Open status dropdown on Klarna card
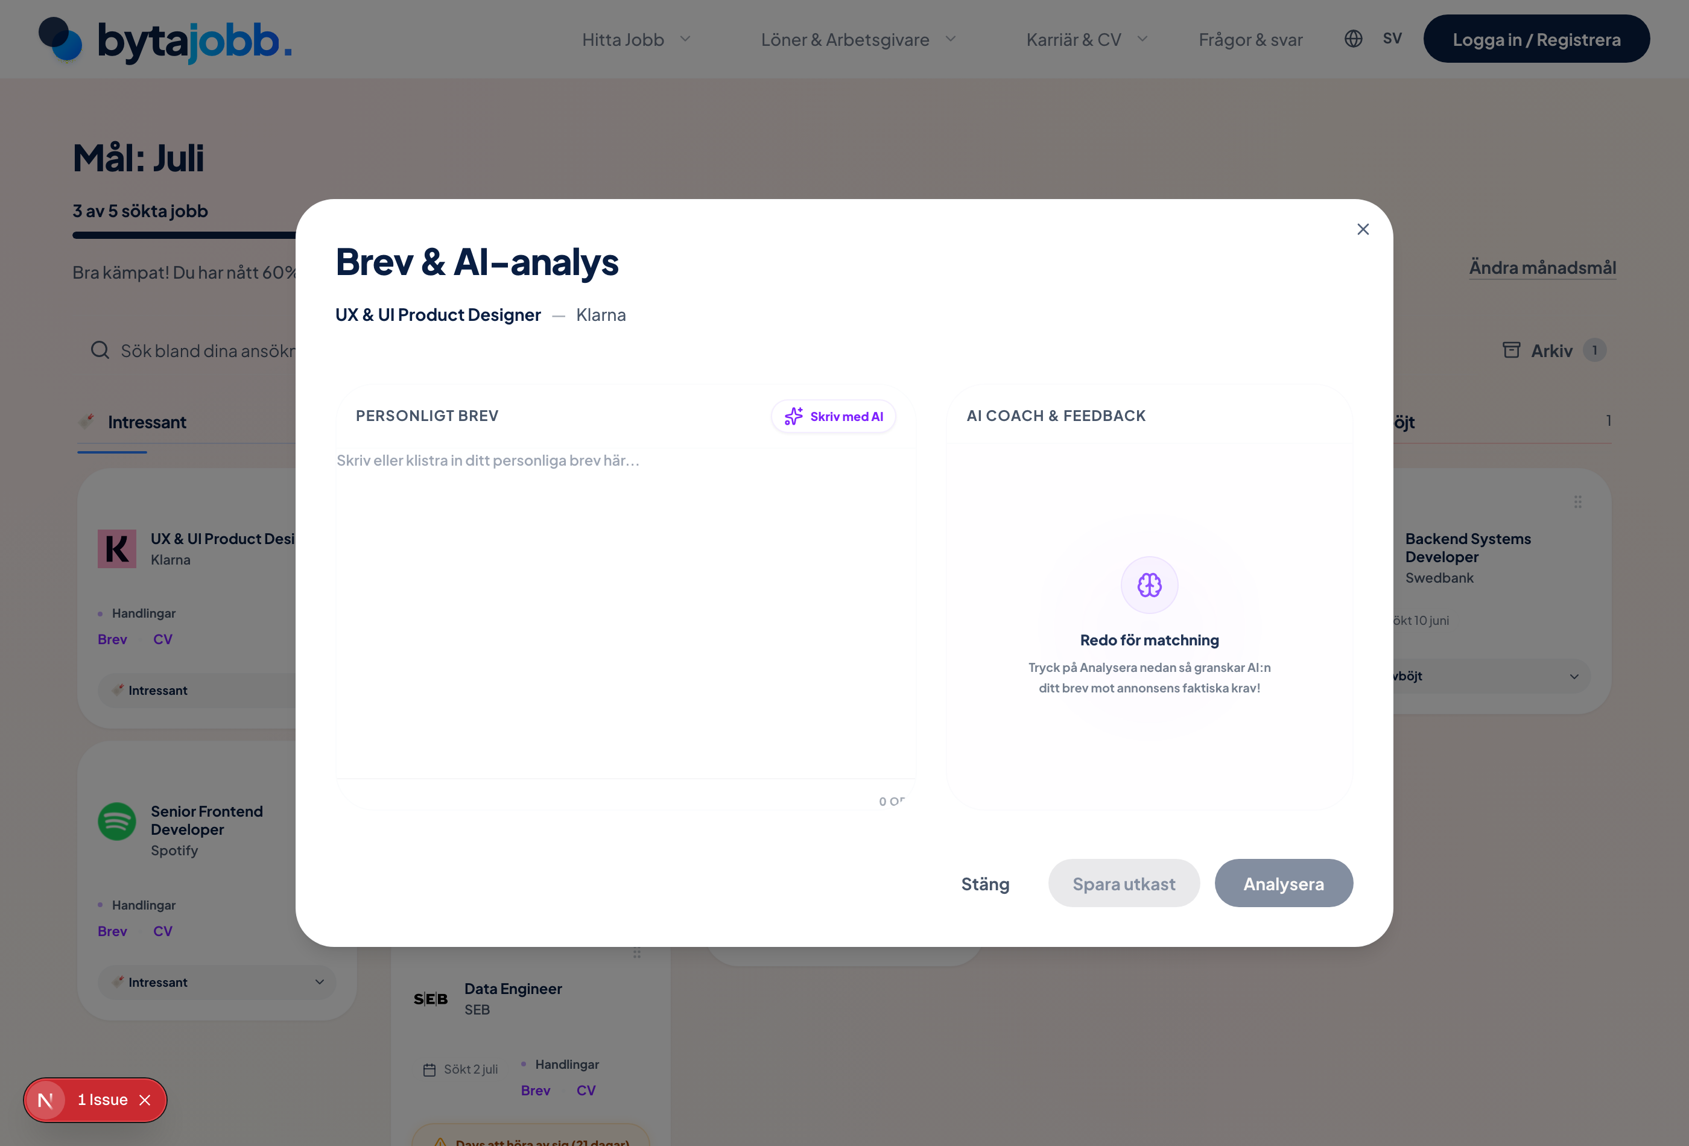 [x=196, y=691]
